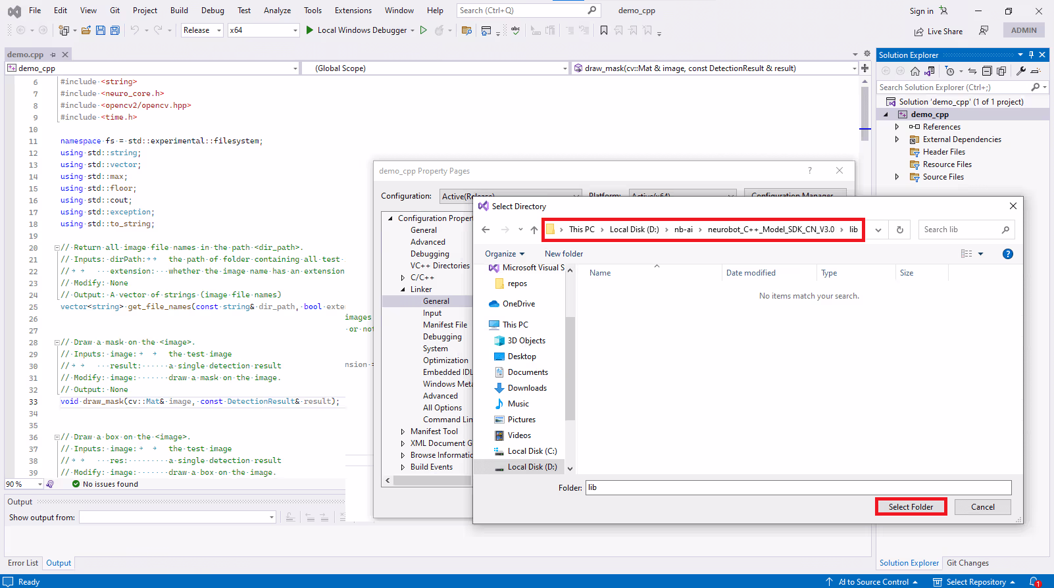The image size is (1054, 588).
Task: Open the Extensions menu
Action: (x=353, y=11)
